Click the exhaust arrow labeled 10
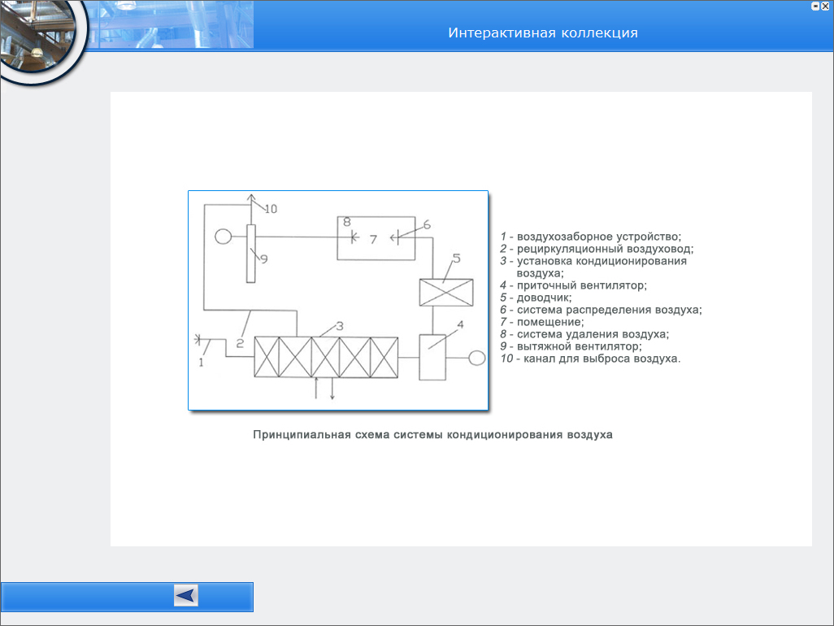The width and height of the screenshot is (834, 626). click(x=251, y=202)
